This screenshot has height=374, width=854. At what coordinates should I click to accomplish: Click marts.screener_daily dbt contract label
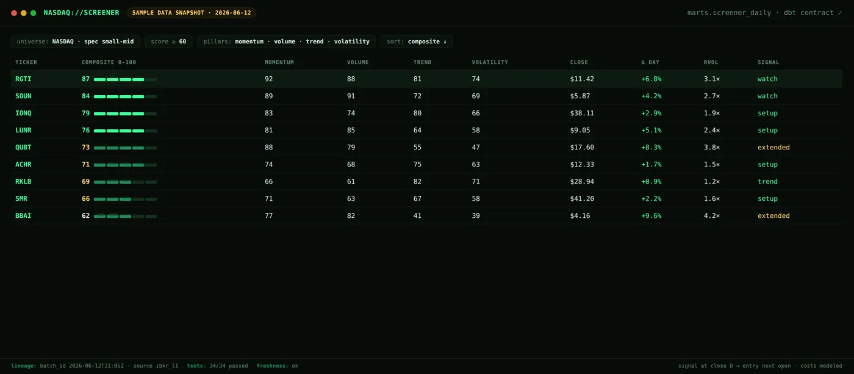click(765, 13)
